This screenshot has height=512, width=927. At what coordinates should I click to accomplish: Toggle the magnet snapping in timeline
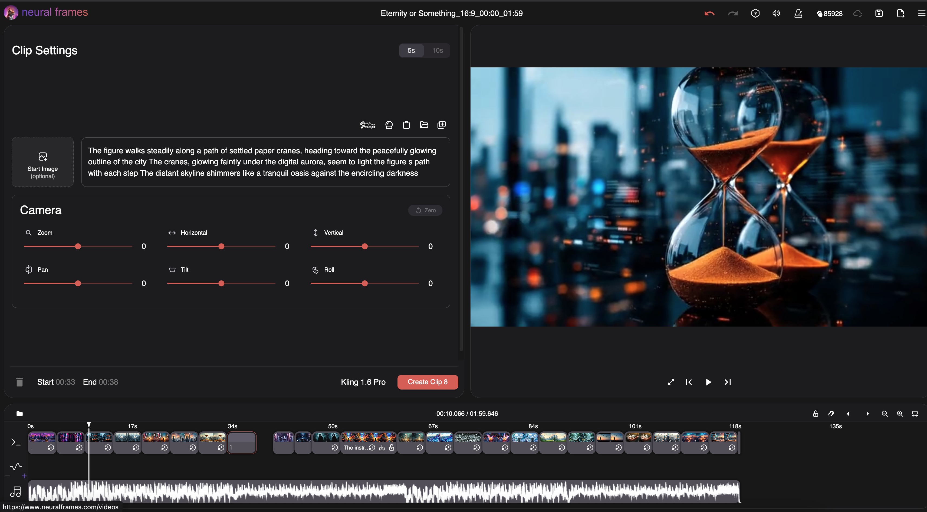pos(831,414)
